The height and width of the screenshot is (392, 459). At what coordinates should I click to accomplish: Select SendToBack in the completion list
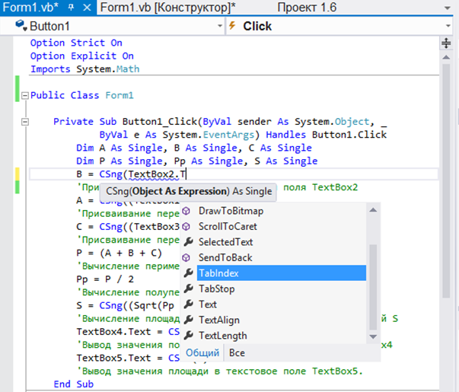point(225,257)
